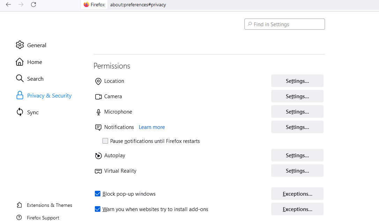The image size is (379, 224).
Task: Uncheck Block pop-up windows
Action: (98, 194)
